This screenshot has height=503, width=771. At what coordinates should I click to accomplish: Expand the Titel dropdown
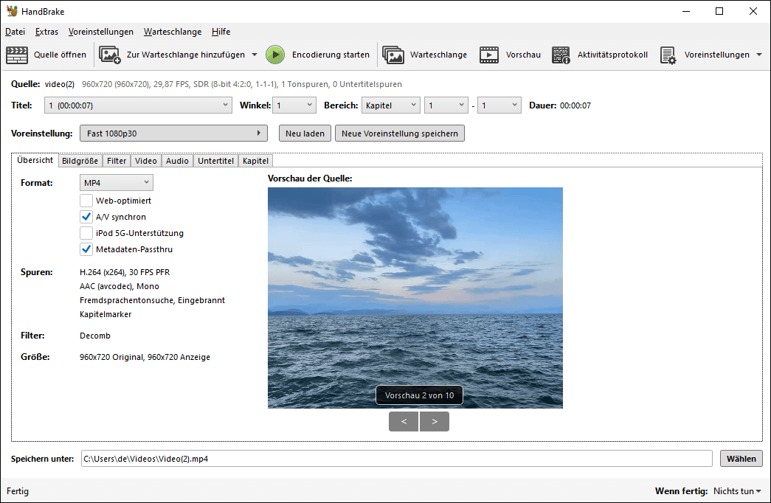click(x=138, y=105)
